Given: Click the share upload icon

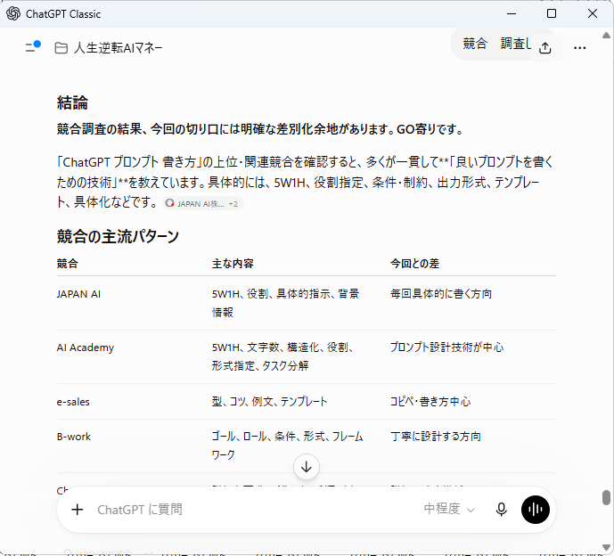Looking at the screenshot, I should tap(545, 48).
